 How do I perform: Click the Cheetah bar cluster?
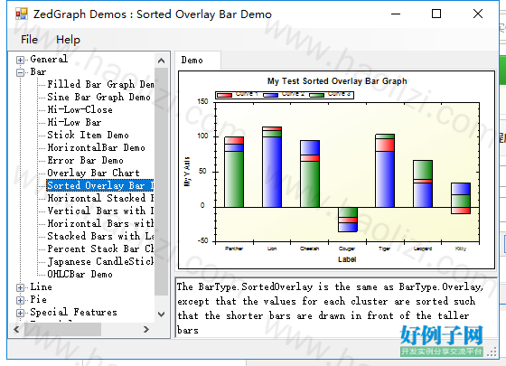310,174
